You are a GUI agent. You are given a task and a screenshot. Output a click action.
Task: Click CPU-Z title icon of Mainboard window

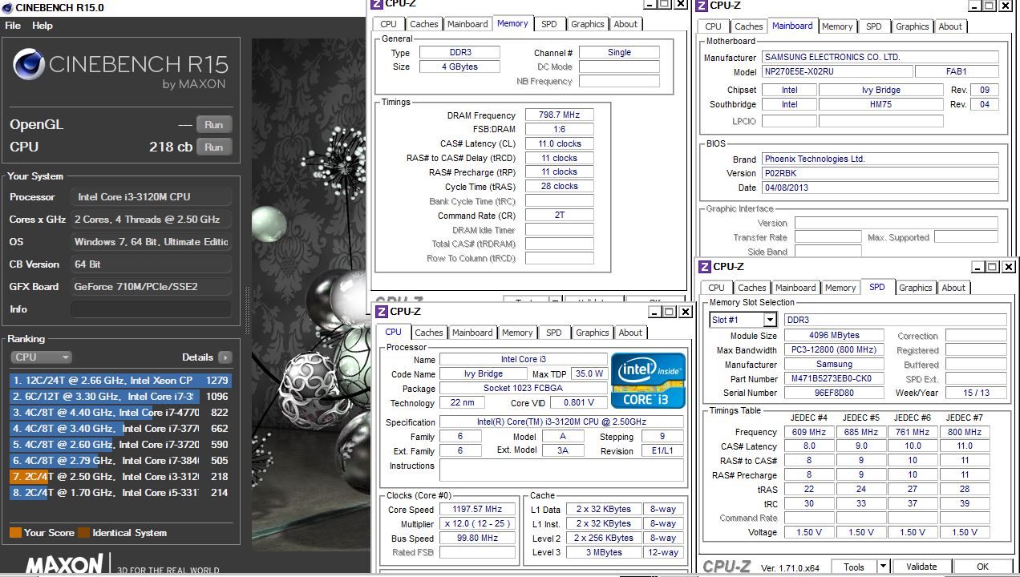(x=702, y=6)
